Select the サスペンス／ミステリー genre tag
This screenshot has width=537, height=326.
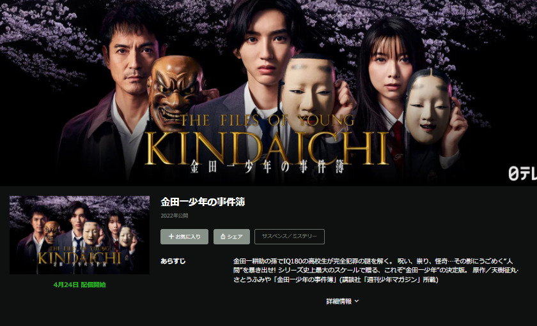290,237
